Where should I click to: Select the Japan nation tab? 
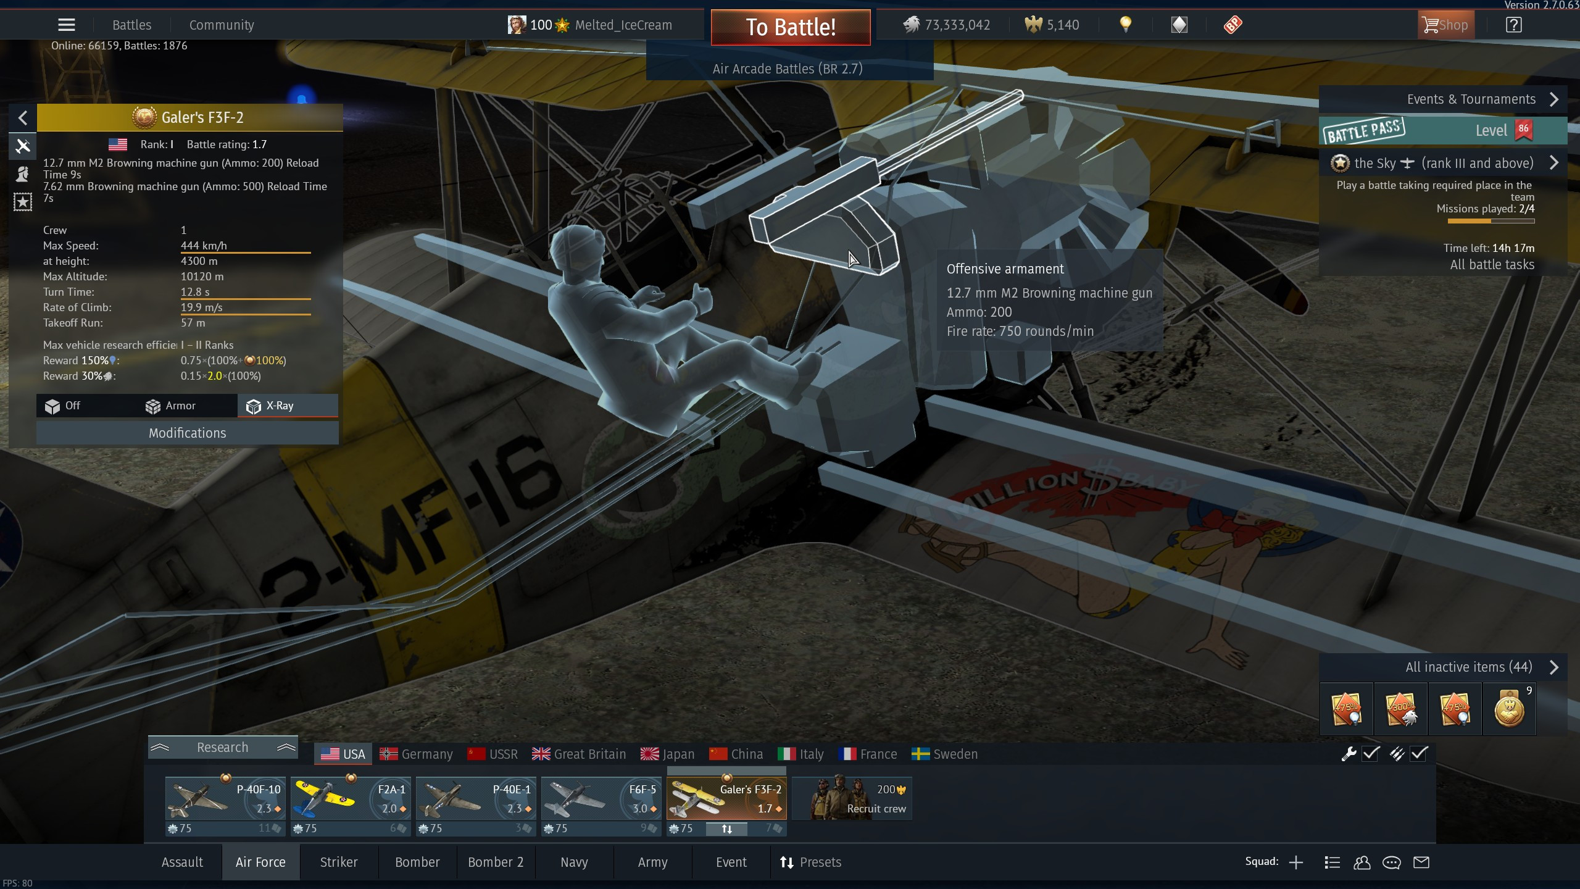click(x=668, y=754)
